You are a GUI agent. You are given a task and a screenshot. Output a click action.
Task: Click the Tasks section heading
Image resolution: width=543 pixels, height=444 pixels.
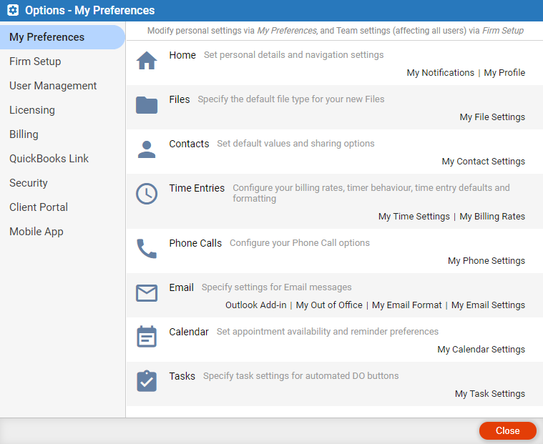182,376
